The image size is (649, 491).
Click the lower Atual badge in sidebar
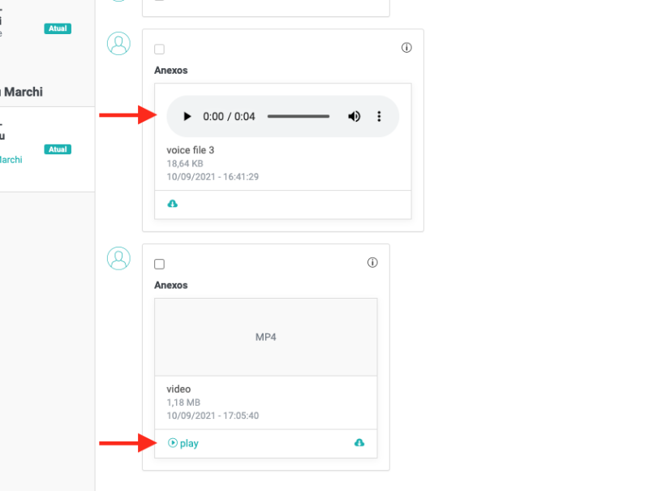tap(58, 149)
